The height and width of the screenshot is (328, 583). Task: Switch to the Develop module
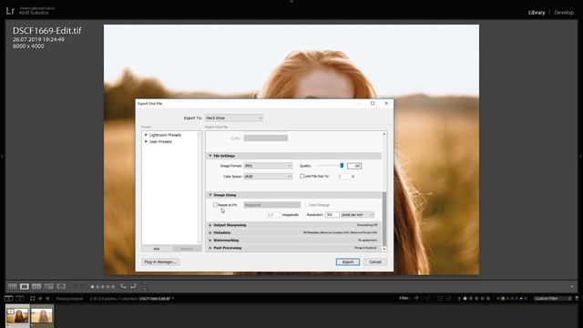point(564,12)
